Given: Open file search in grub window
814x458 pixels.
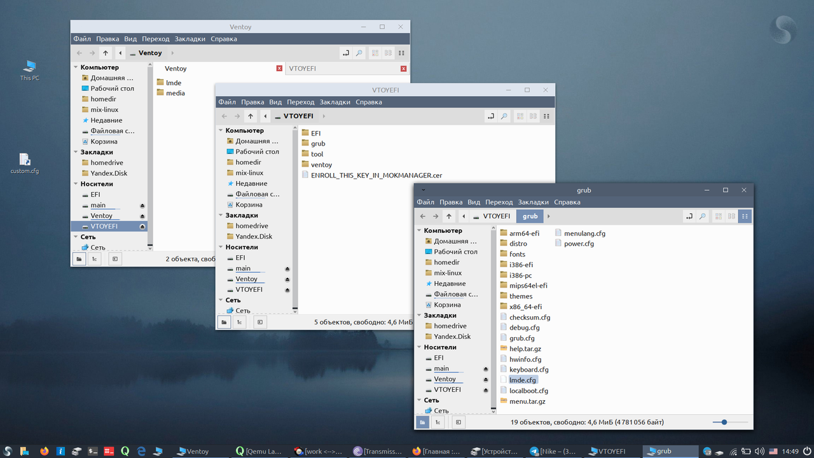Looking at the screenshot, I should pos(702,216).
